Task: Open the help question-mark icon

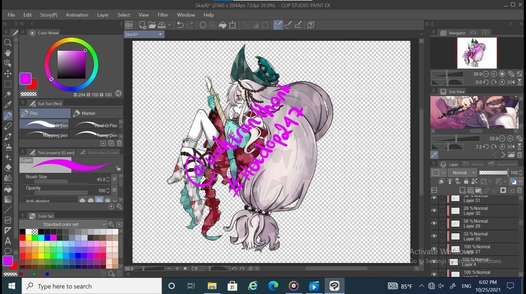Action: pyautogui.click(x=311, y=25)
